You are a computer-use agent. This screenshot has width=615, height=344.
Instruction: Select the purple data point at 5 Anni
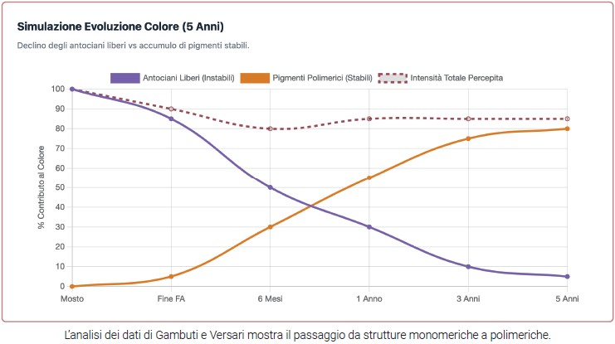567,277
